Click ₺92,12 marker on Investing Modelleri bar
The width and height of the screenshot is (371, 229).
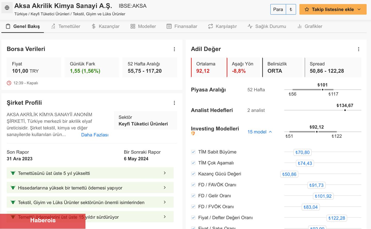coord(317,132)
